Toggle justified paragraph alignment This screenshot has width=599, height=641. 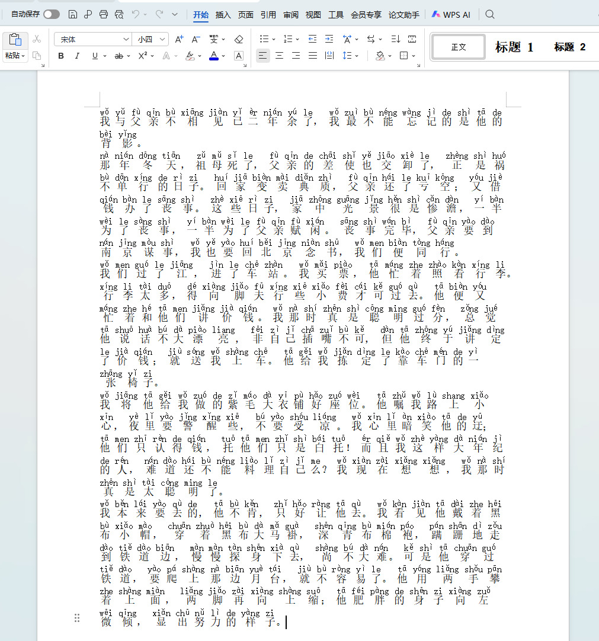pyautogui.click(x=313, y=56)
